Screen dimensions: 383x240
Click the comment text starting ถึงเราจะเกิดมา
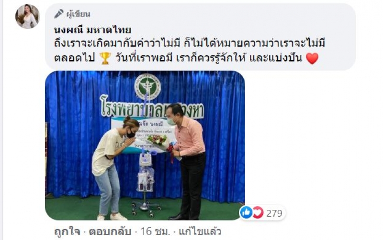[190, 51]
